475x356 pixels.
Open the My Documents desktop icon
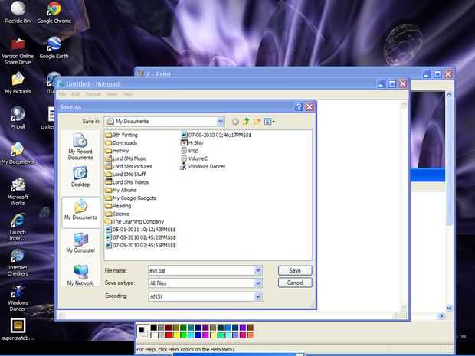[x=18, y=153]
